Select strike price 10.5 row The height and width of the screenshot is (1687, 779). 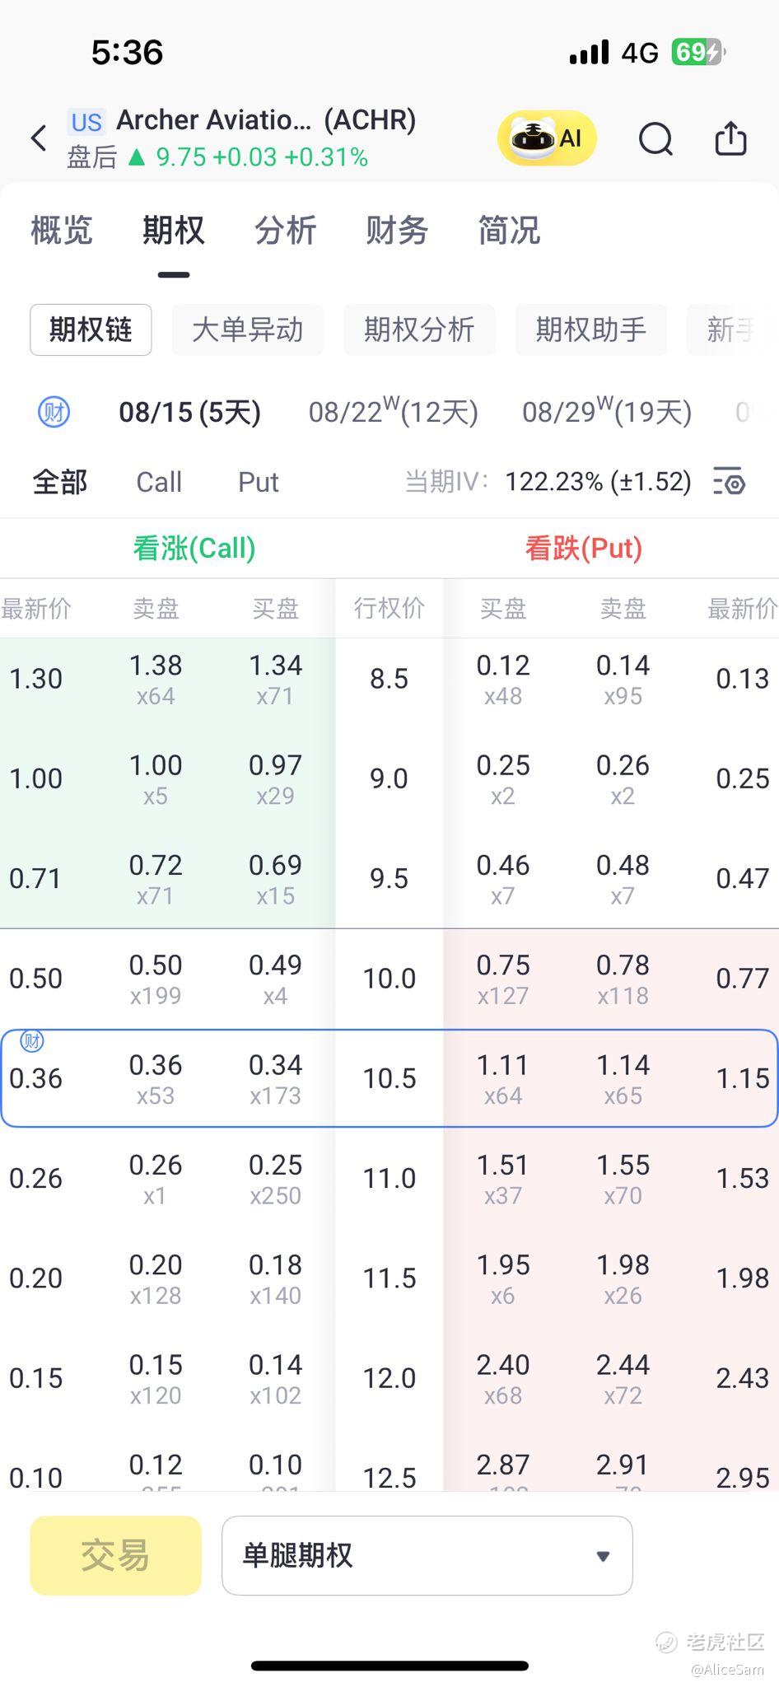(x=389, y=1078)
